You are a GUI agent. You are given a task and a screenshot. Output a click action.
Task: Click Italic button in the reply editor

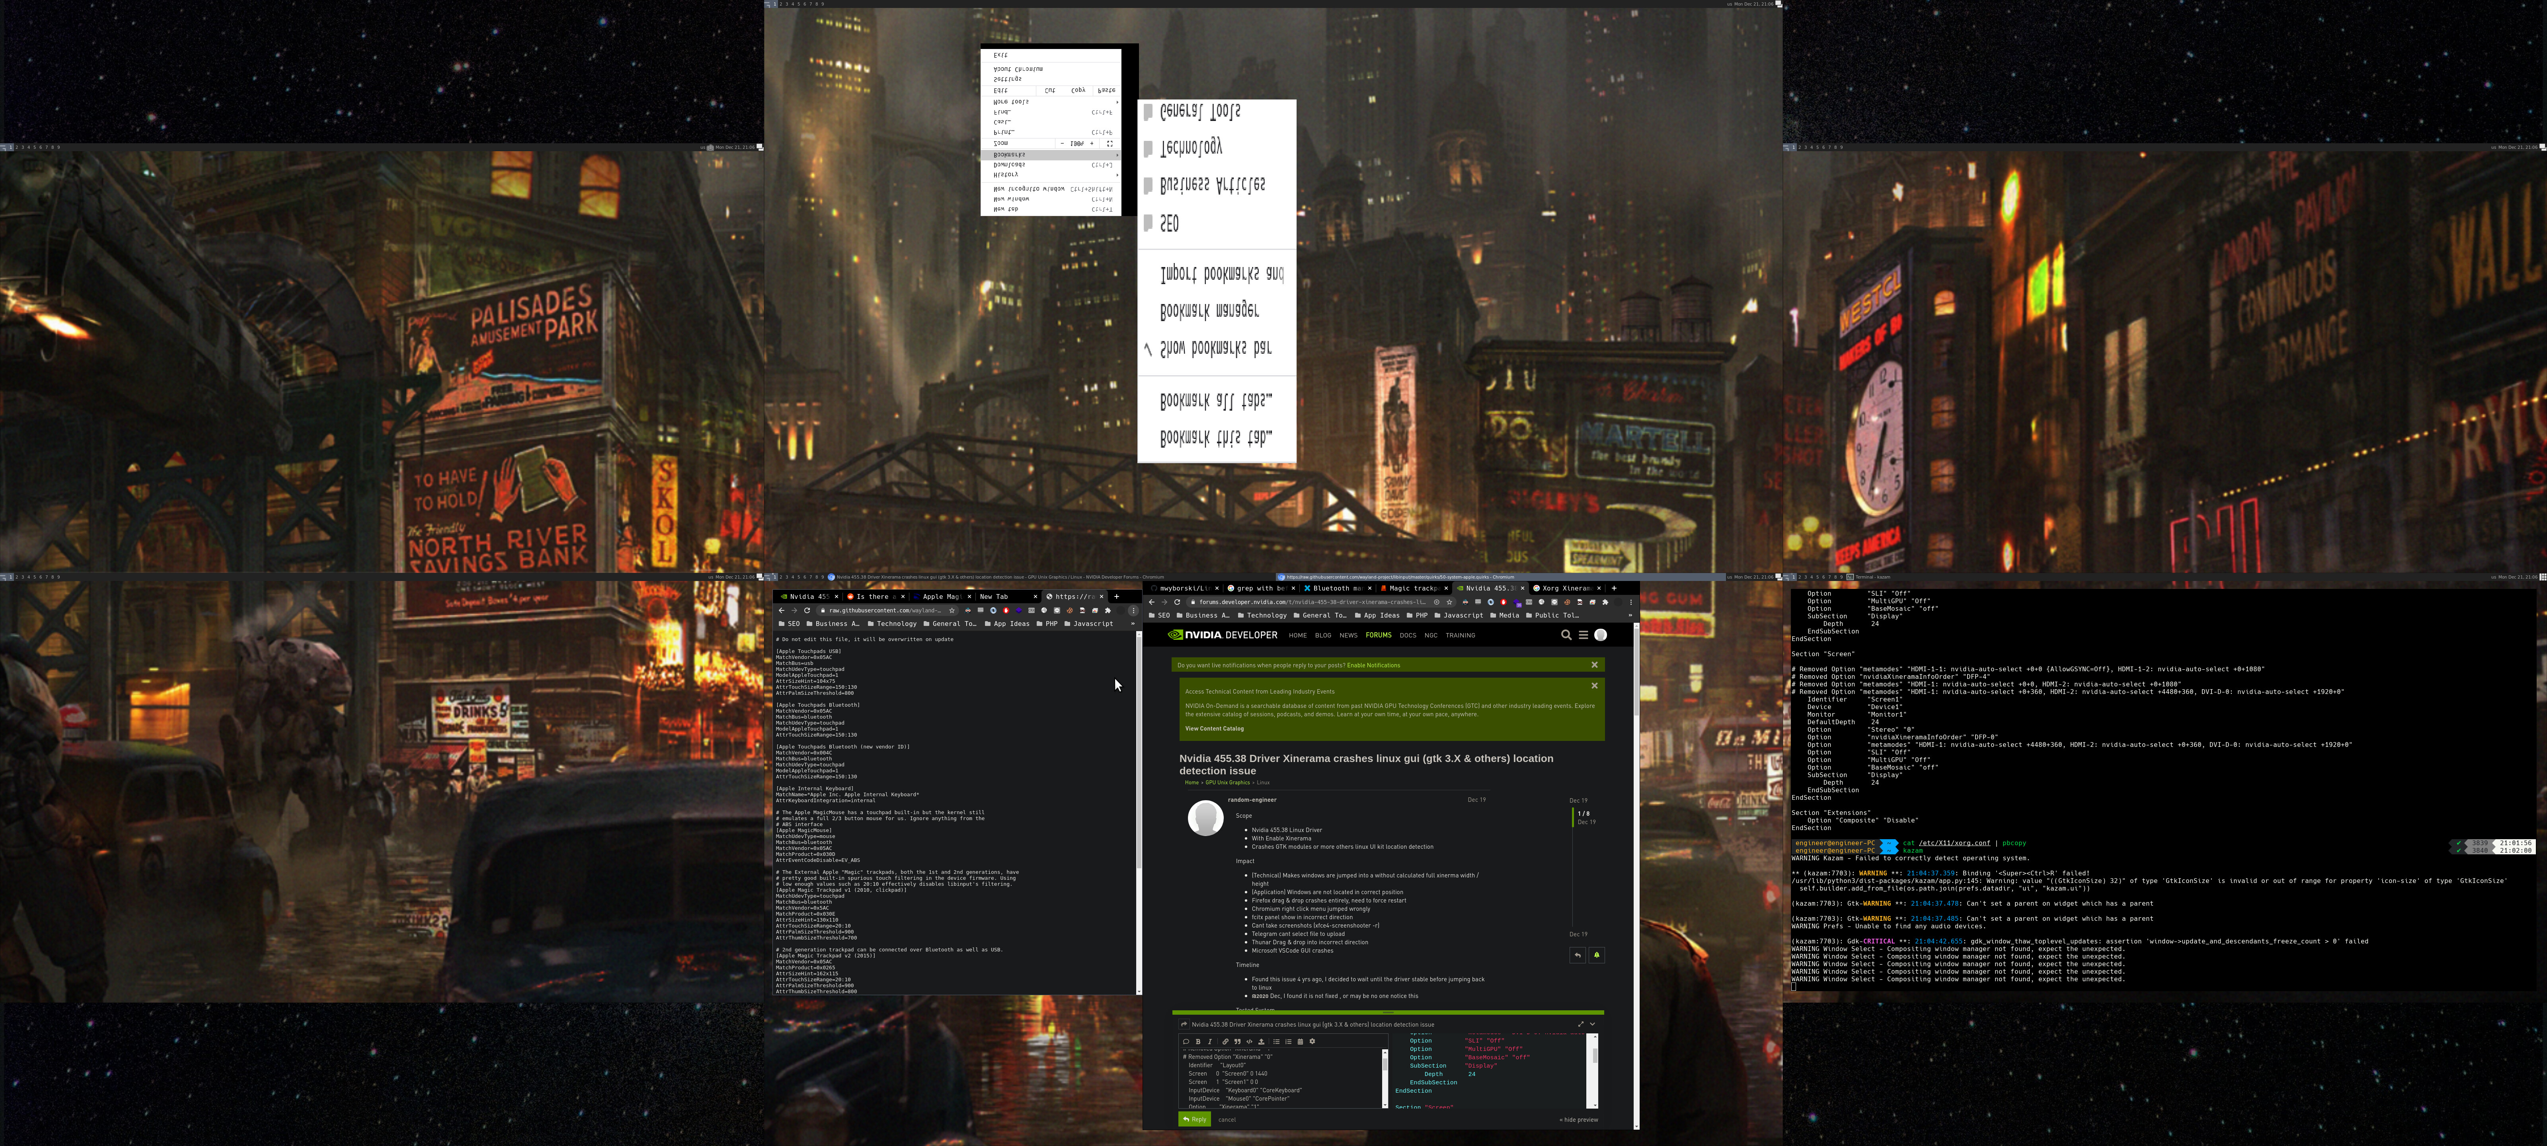(x=1210, y=1041)
